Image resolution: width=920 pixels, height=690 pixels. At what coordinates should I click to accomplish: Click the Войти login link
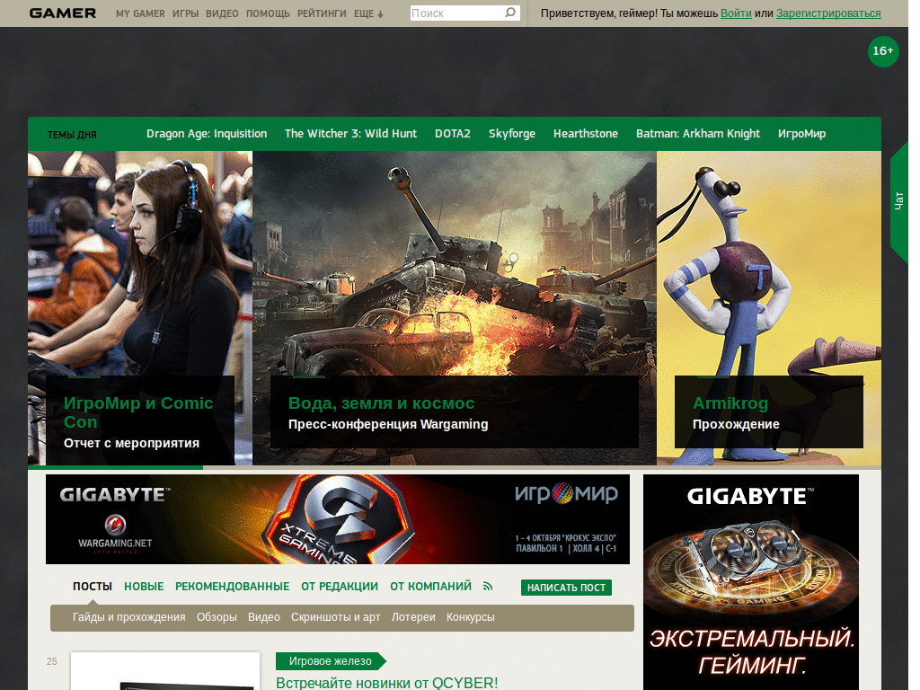736,13
